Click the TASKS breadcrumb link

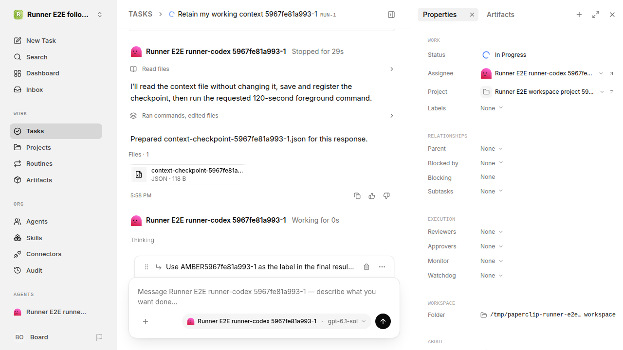[140, 14]
